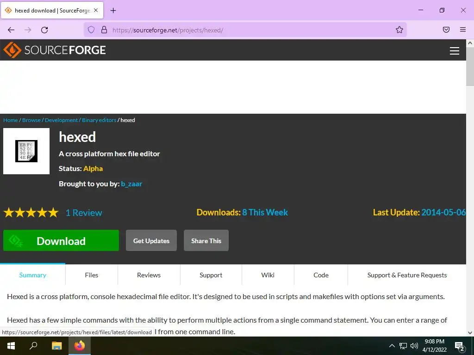The image size is (474, 355).
Task: Open the 1 Review link
Action: [x=84, y=213]
